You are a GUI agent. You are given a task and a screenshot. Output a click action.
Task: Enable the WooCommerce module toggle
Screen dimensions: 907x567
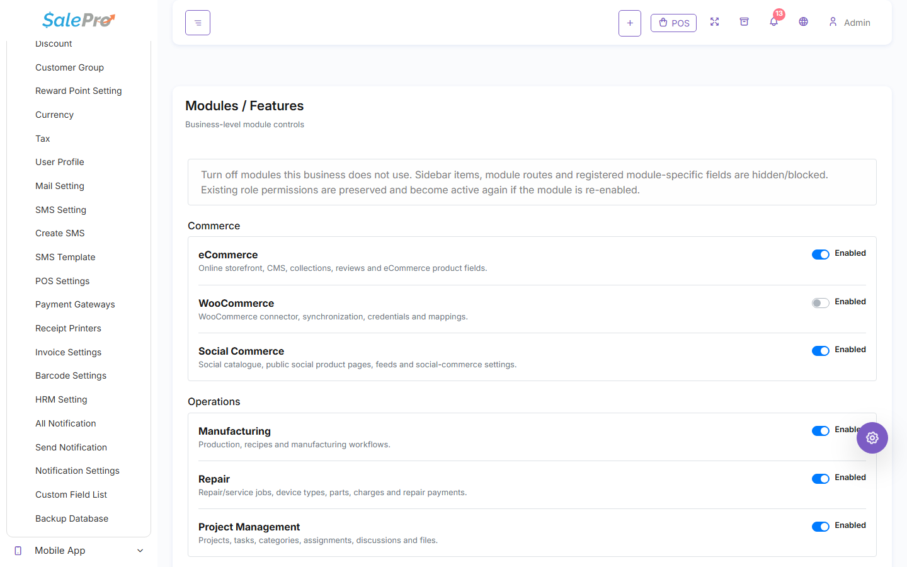point(821,303)
